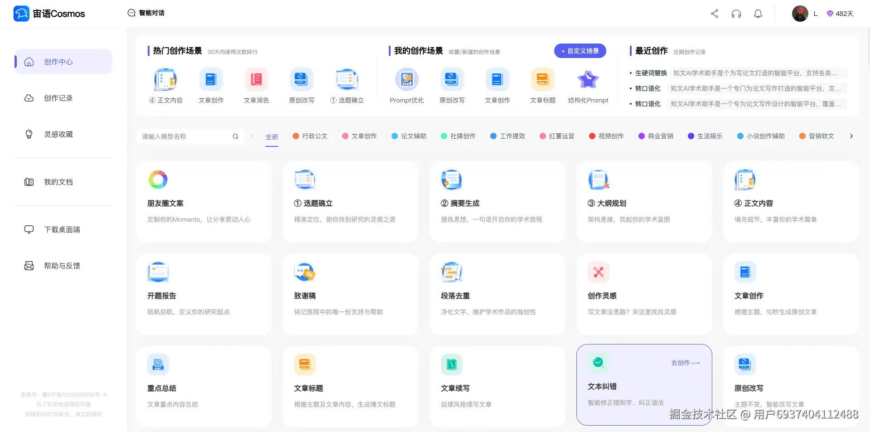Open 创作记录 in sidebar

(63, 98)
